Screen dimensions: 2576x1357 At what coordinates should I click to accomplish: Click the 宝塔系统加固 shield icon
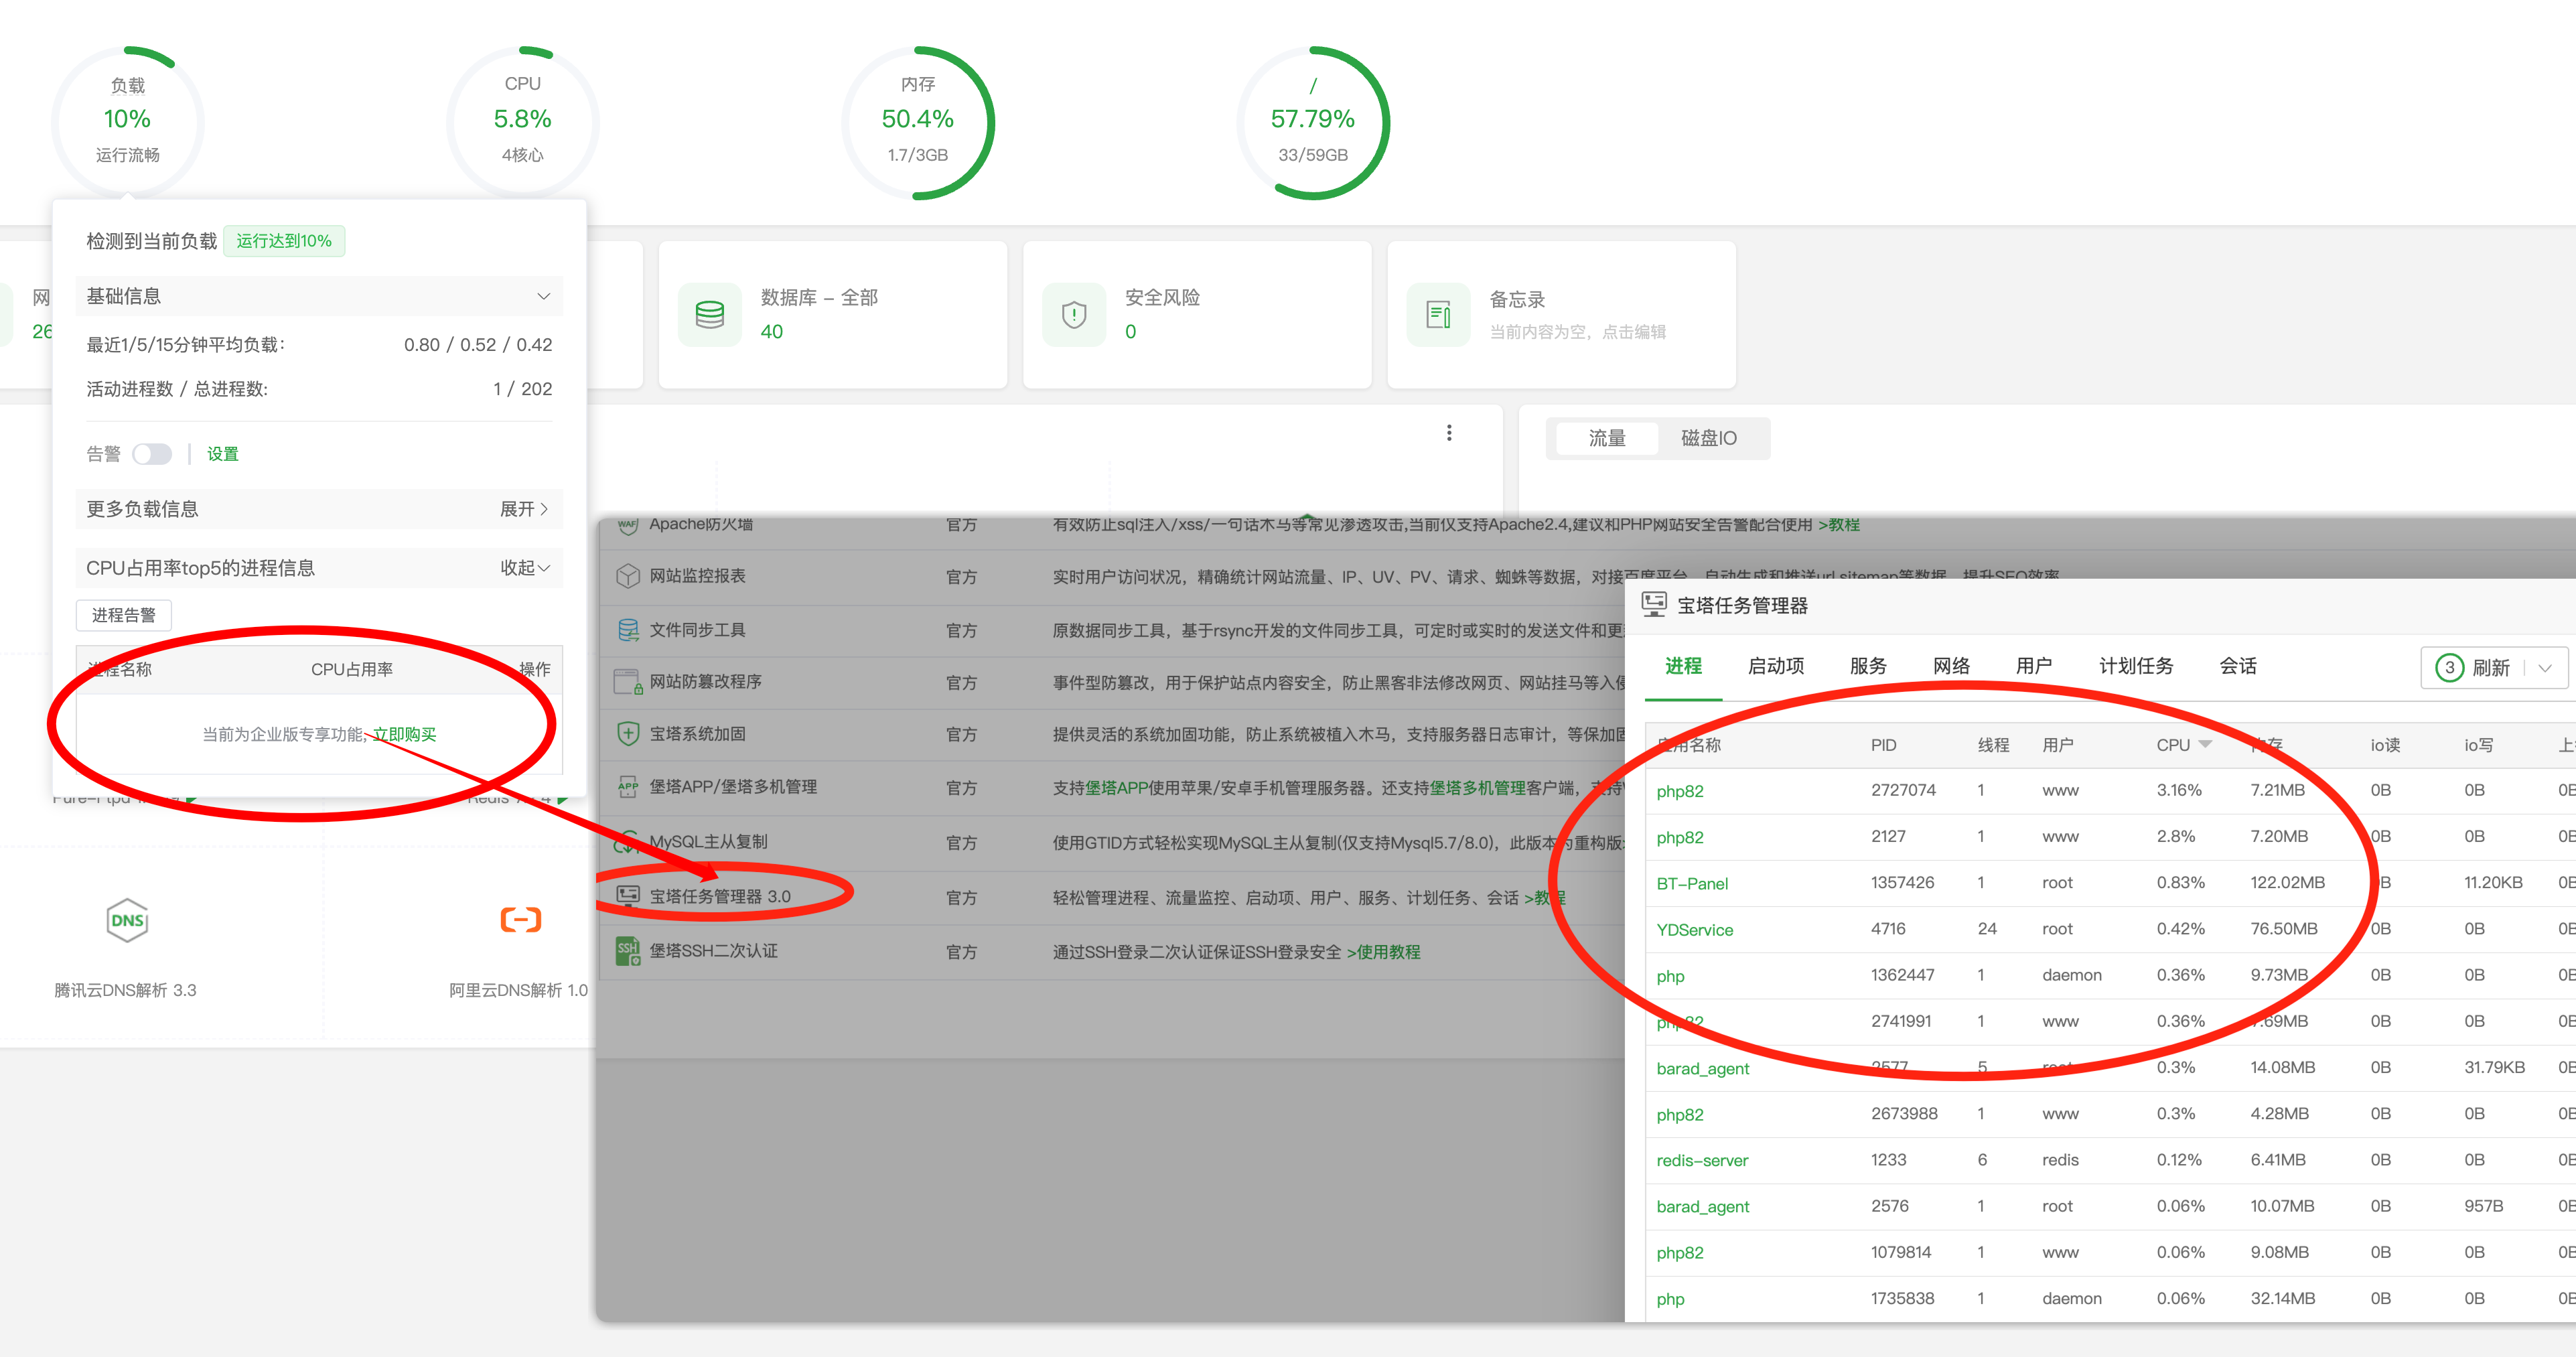628,734
